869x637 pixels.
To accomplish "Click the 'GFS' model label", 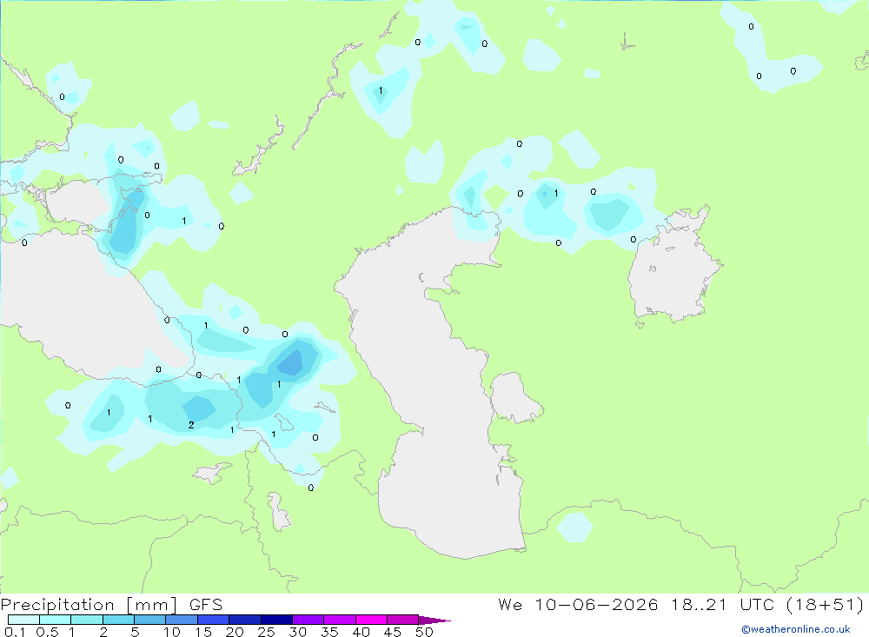I will (206, 605).
